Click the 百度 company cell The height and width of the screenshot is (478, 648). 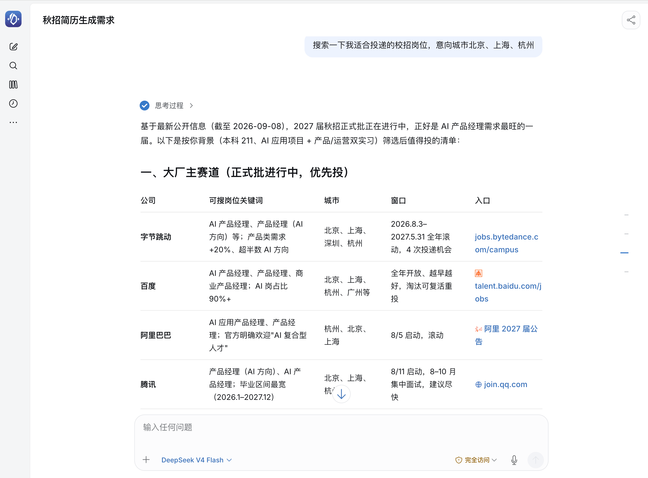click(x=148, y=286)
